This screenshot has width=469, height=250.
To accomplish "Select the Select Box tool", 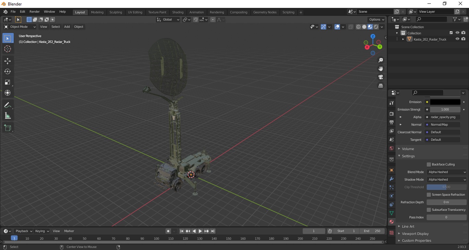I will pos(8,38).
